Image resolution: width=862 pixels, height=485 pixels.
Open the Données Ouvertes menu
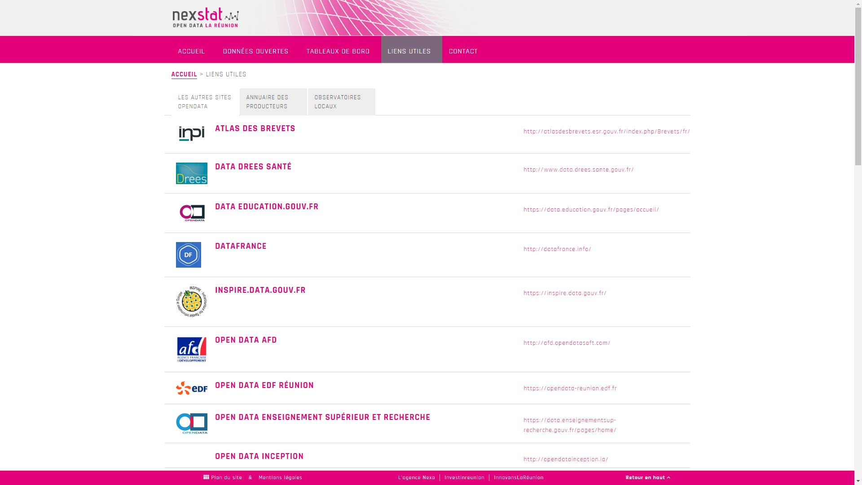point(255,51)
